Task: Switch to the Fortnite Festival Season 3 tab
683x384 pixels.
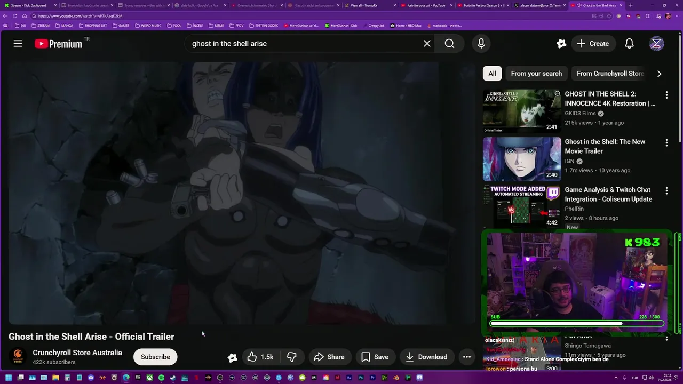Action: point(483,5)
